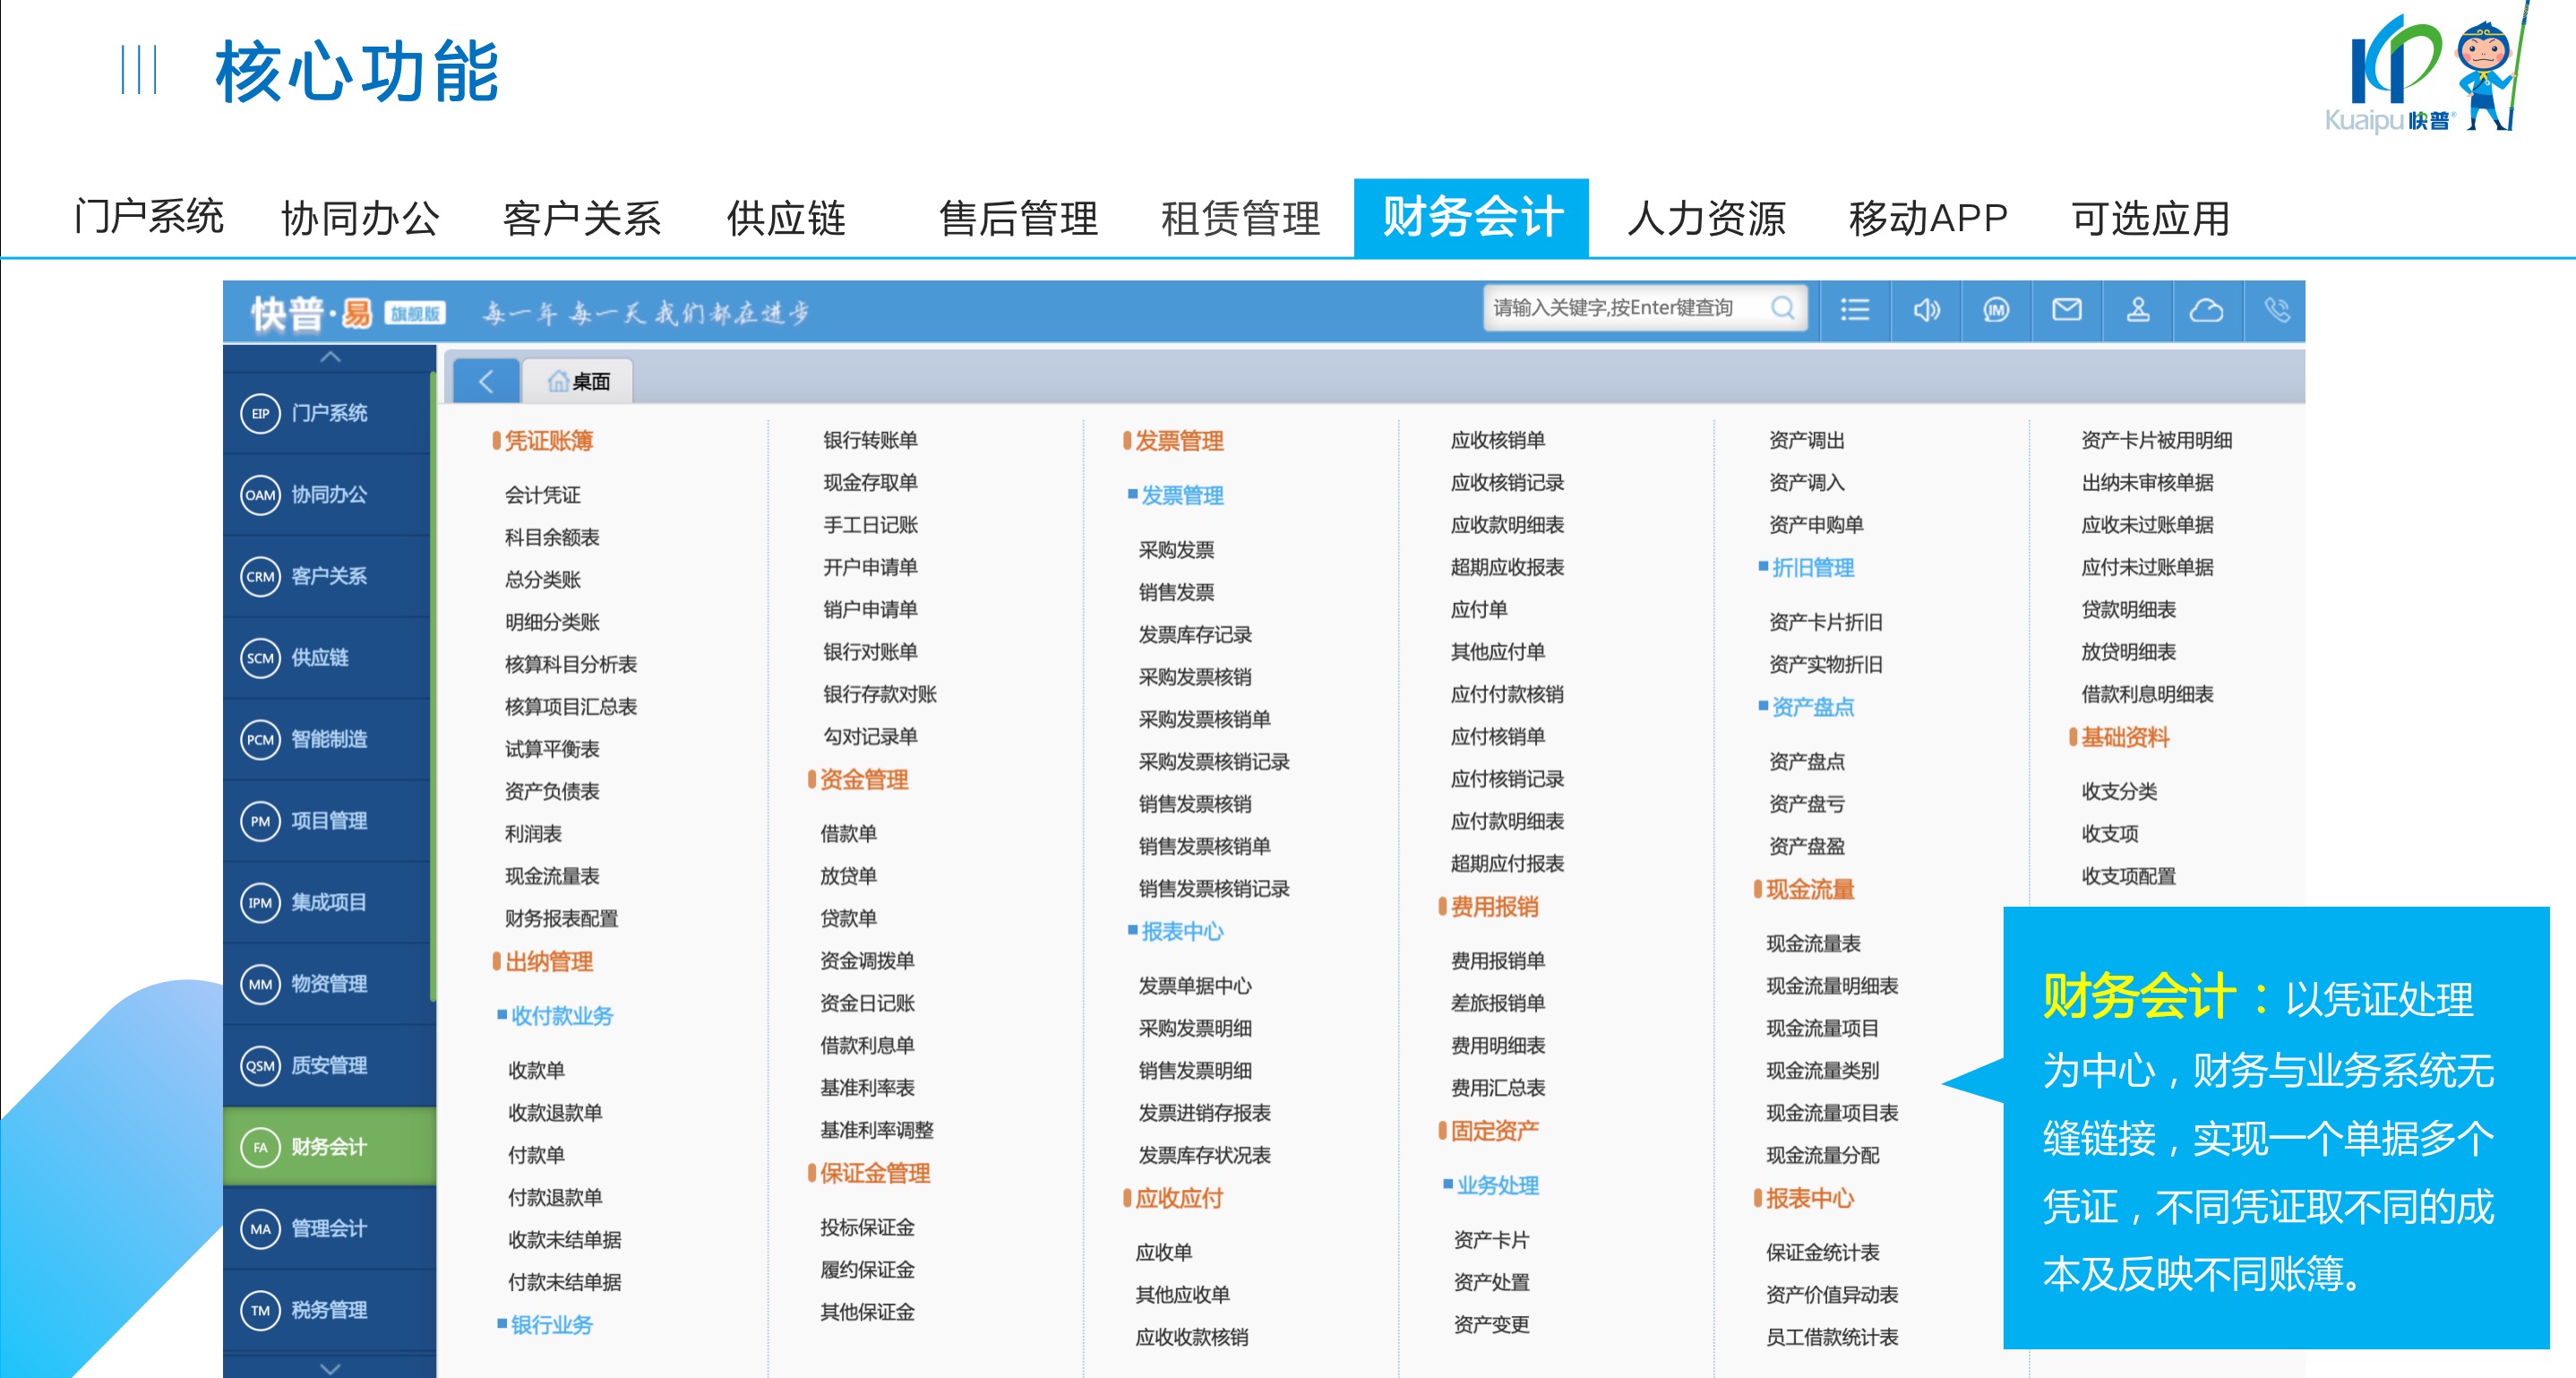Open 费用报销单 link
The height and width of the screenshot is (1378, 2576).
(1497, 960)
